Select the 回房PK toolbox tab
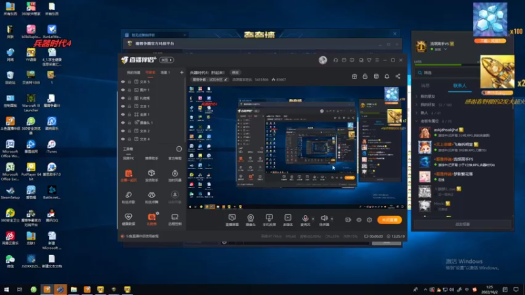Screen dimensions: 525x295 point(128,158)
